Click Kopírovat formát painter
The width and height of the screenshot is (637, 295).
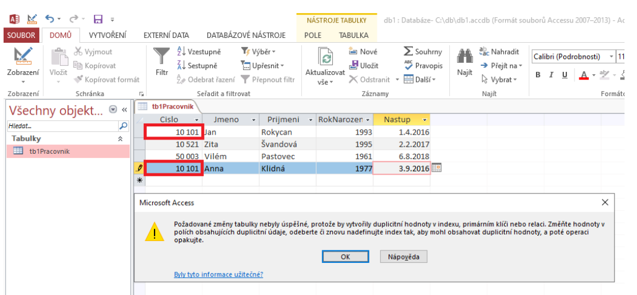pyautogui.click(x=106, y=80)
